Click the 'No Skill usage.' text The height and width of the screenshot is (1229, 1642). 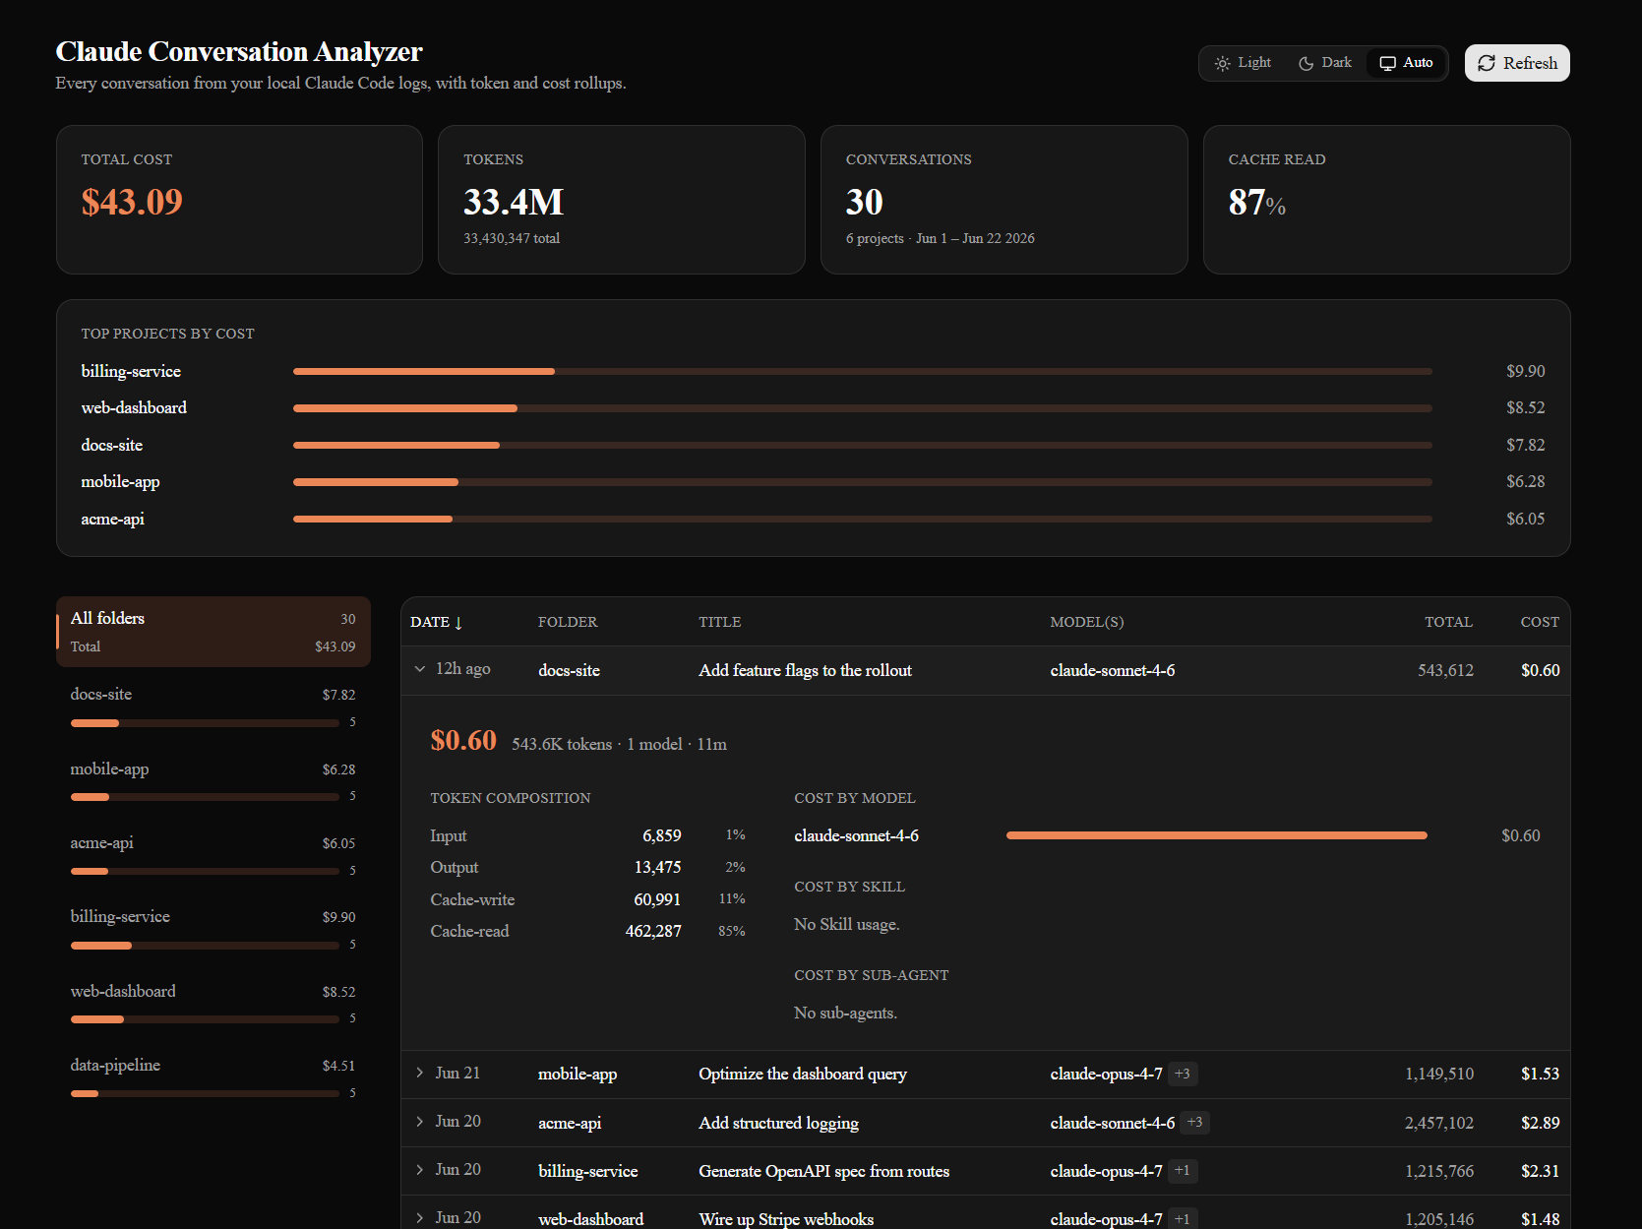click(x=847, y=924)
